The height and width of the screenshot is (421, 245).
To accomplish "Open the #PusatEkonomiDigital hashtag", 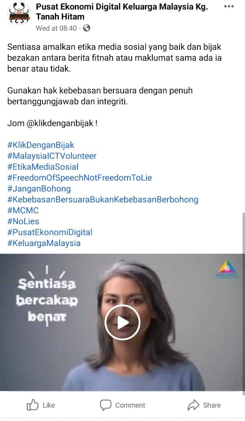I will (49, 232).
